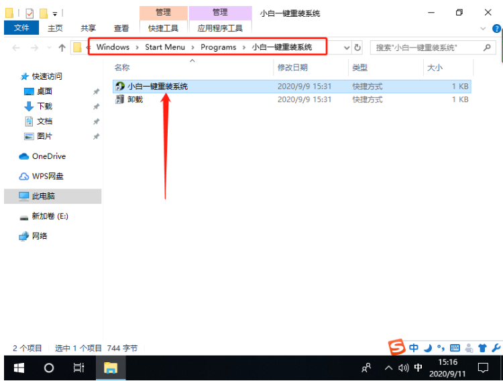The width and height of the screenshot is (503, 381).
Task: Go forward using the forward arrow
Action: pyautogui.click(x=34, y=48)
